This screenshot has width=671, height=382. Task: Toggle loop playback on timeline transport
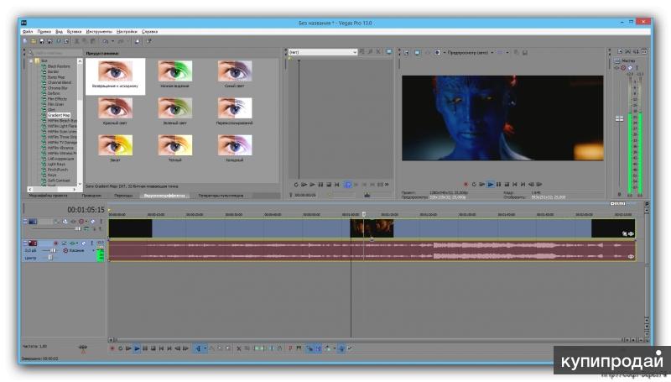(120, 348)
